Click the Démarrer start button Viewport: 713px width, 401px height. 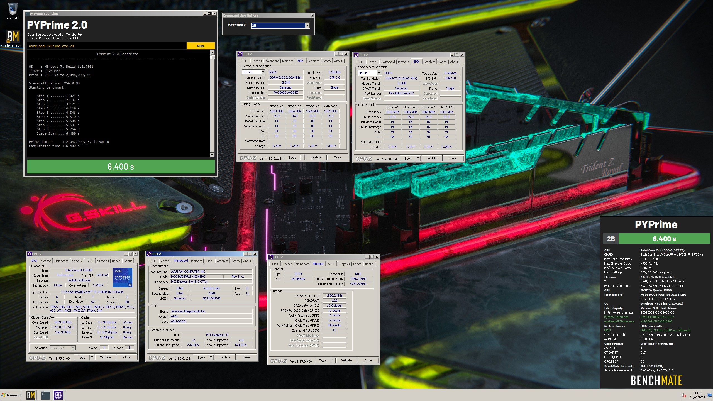point(11,395)
